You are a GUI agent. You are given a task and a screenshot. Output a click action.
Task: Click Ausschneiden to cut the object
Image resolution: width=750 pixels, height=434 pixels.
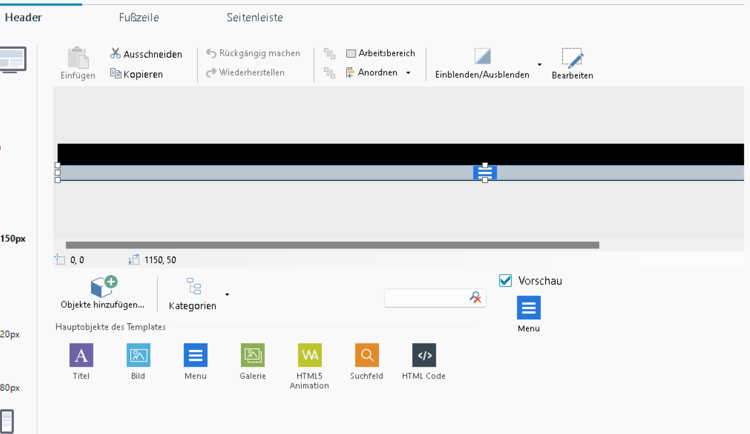coord(146,54)
